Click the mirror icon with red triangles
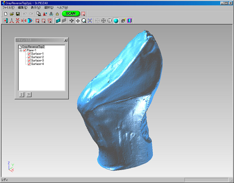234x183 pixels. pyautogui.click(x=24, y=21)
